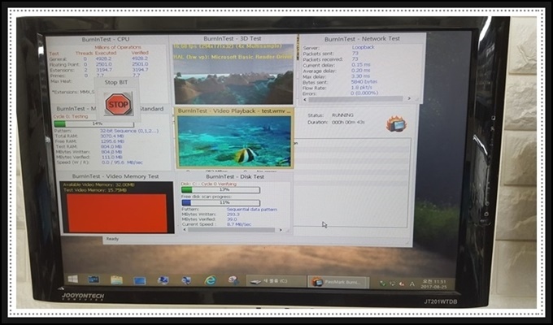Click the Disk C: 13% progress bar
553x325 pixels.
pos(220,189)
